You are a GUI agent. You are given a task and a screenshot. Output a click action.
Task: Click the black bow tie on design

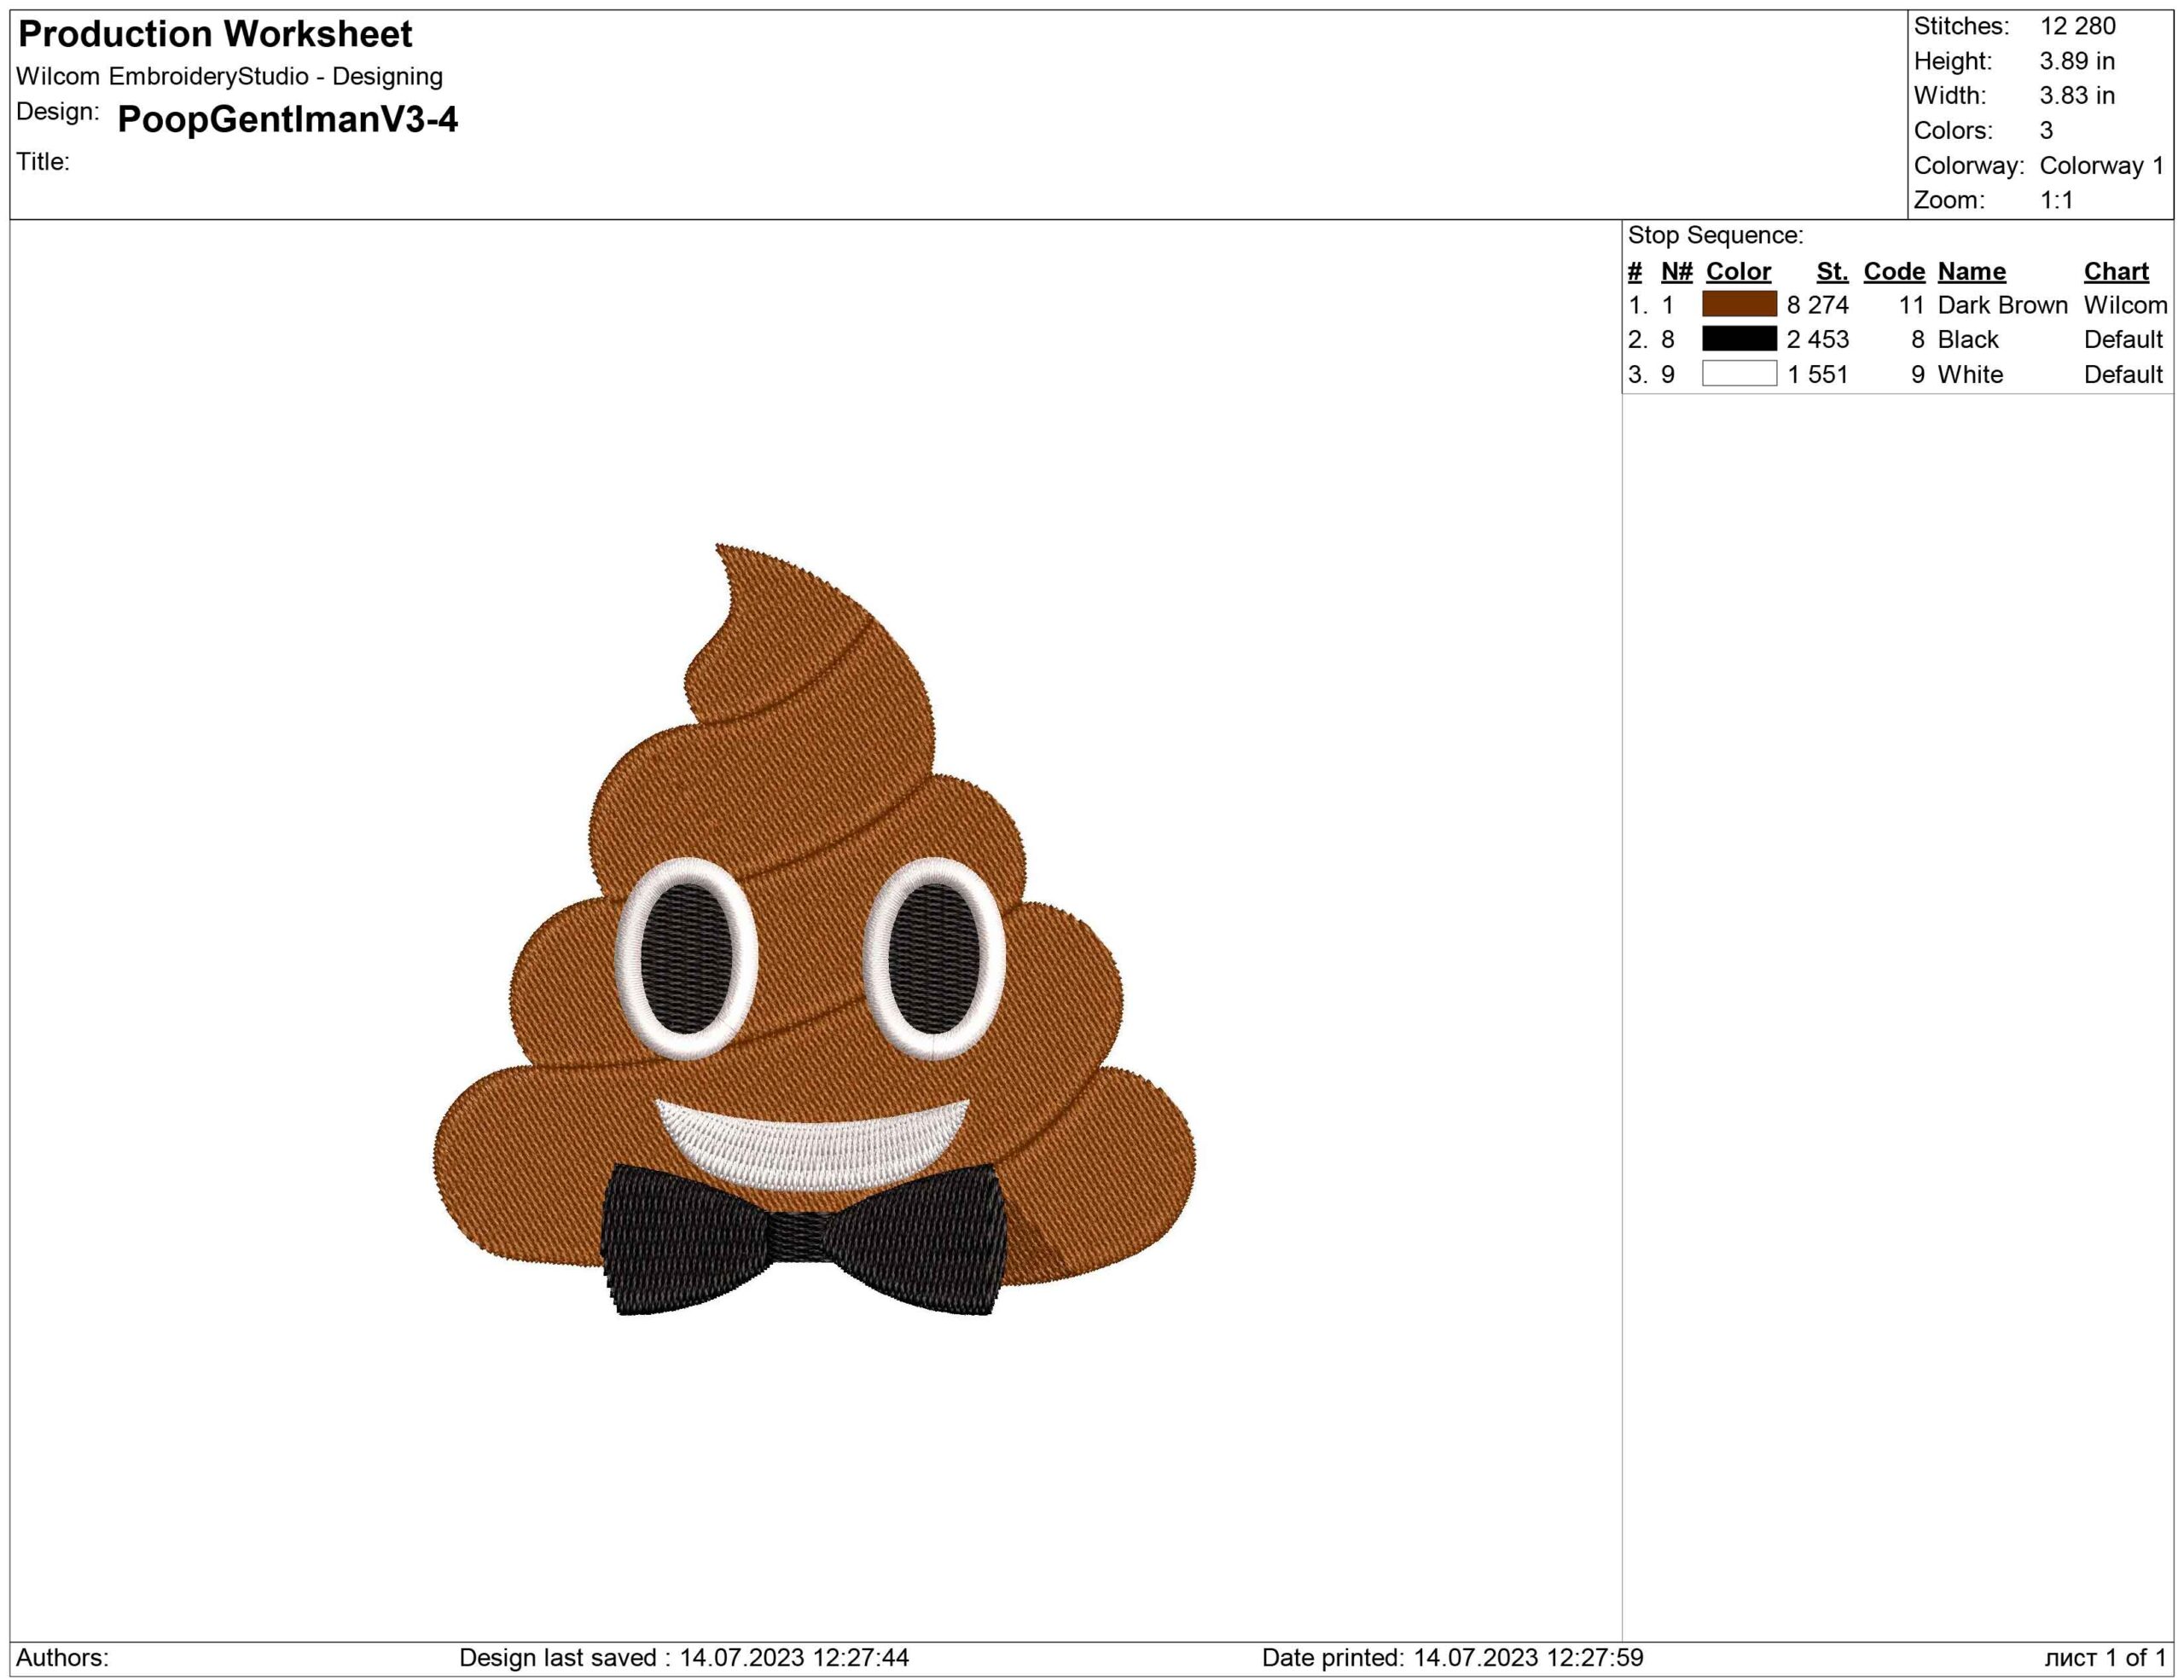[803, 1239]
